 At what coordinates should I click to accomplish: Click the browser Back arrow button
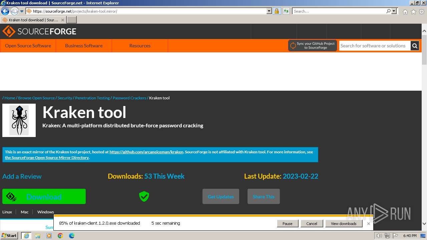pos(5,11)
